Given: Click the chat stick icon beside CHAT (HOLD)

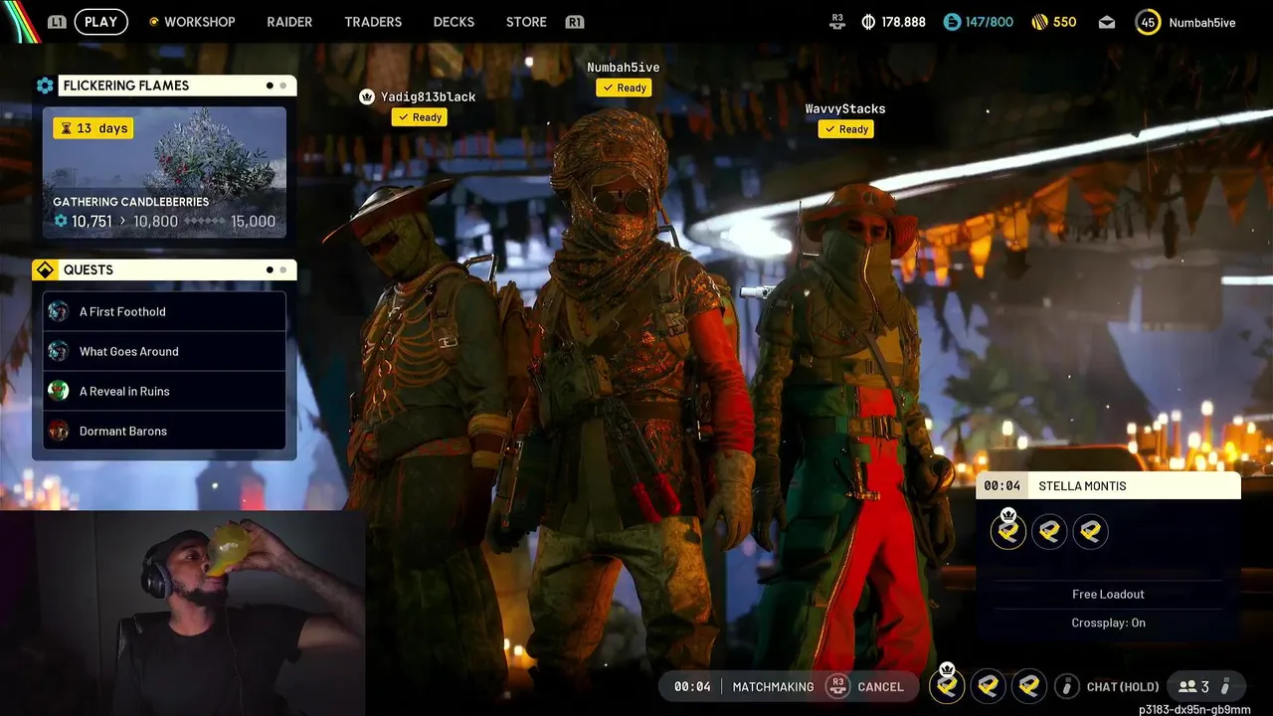Looking at the screenshot, I should click(1067, 686).
